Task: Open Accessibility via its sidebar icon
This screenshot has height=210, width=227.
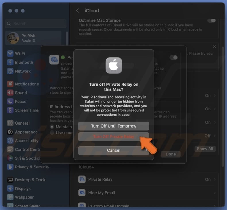Action: pyautogui.click(x=10, y=140)
